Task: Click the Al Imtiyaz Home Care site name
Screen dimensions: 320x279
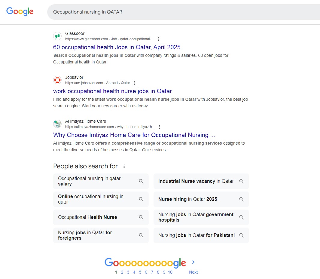Action: 86,121
